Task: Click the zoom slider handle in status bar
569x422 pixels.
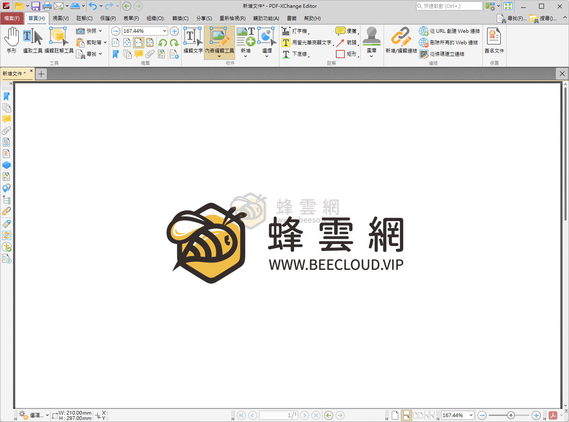Action: 511,415
